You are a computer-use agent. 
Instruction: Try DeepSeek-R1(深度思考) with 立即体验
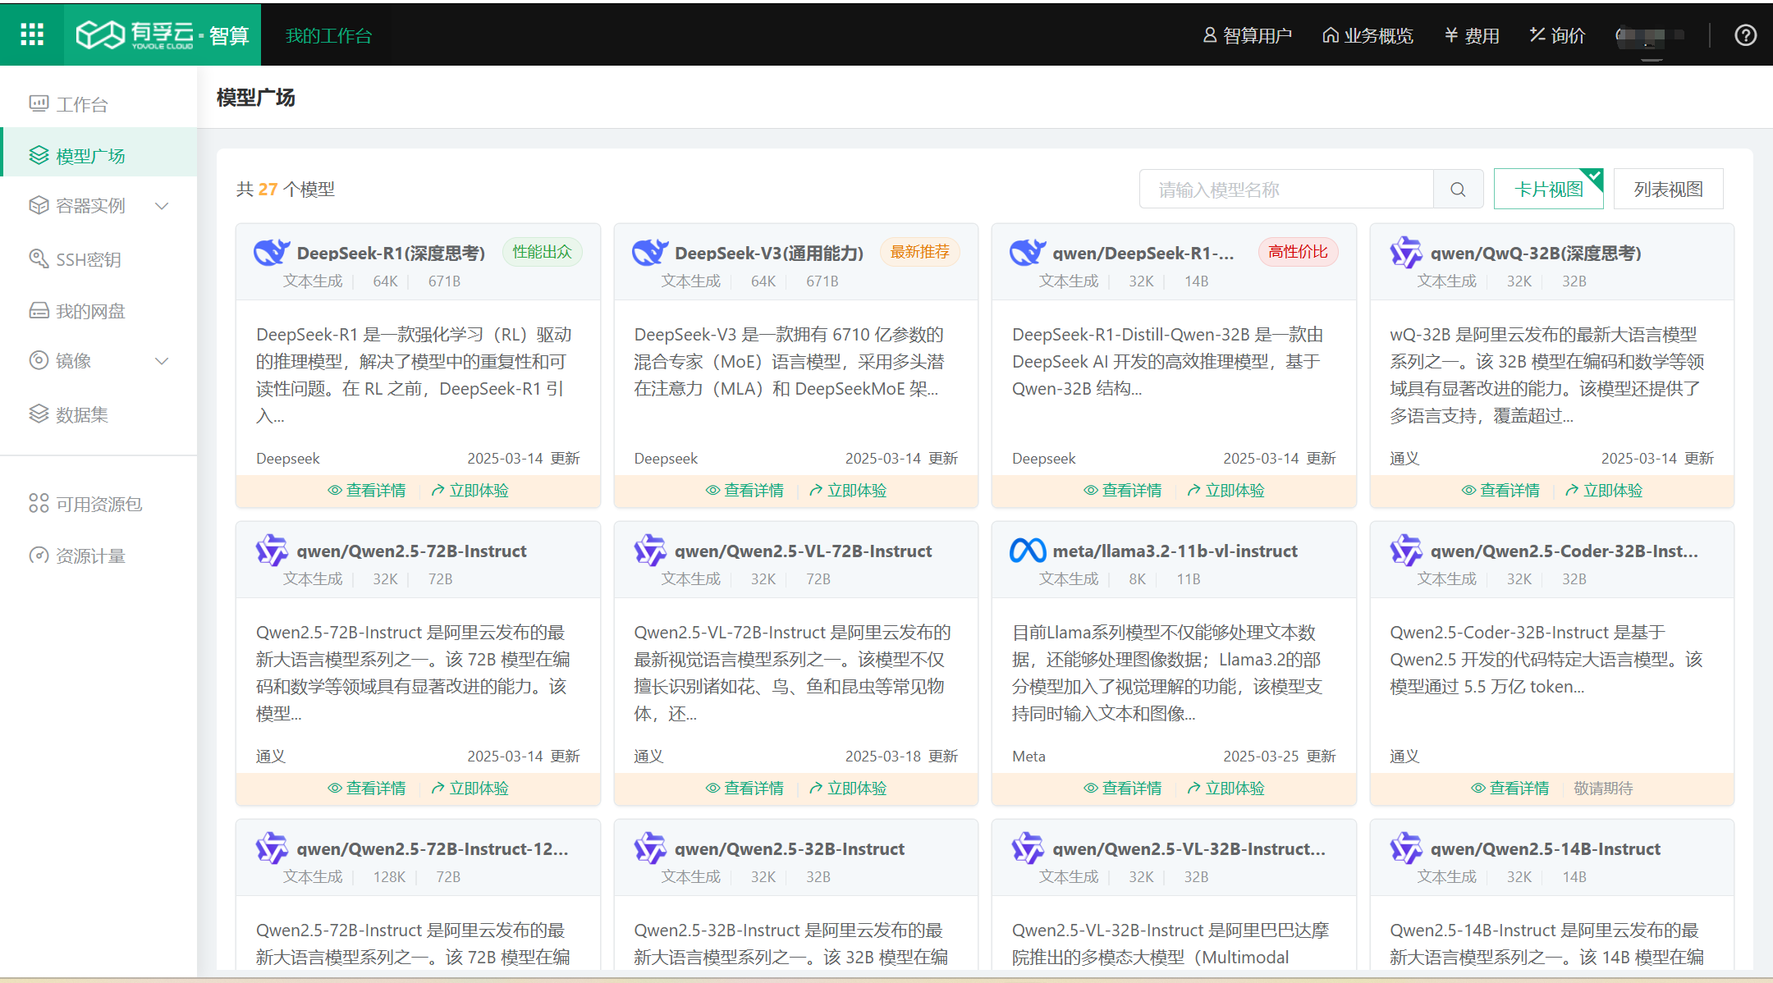470,490
